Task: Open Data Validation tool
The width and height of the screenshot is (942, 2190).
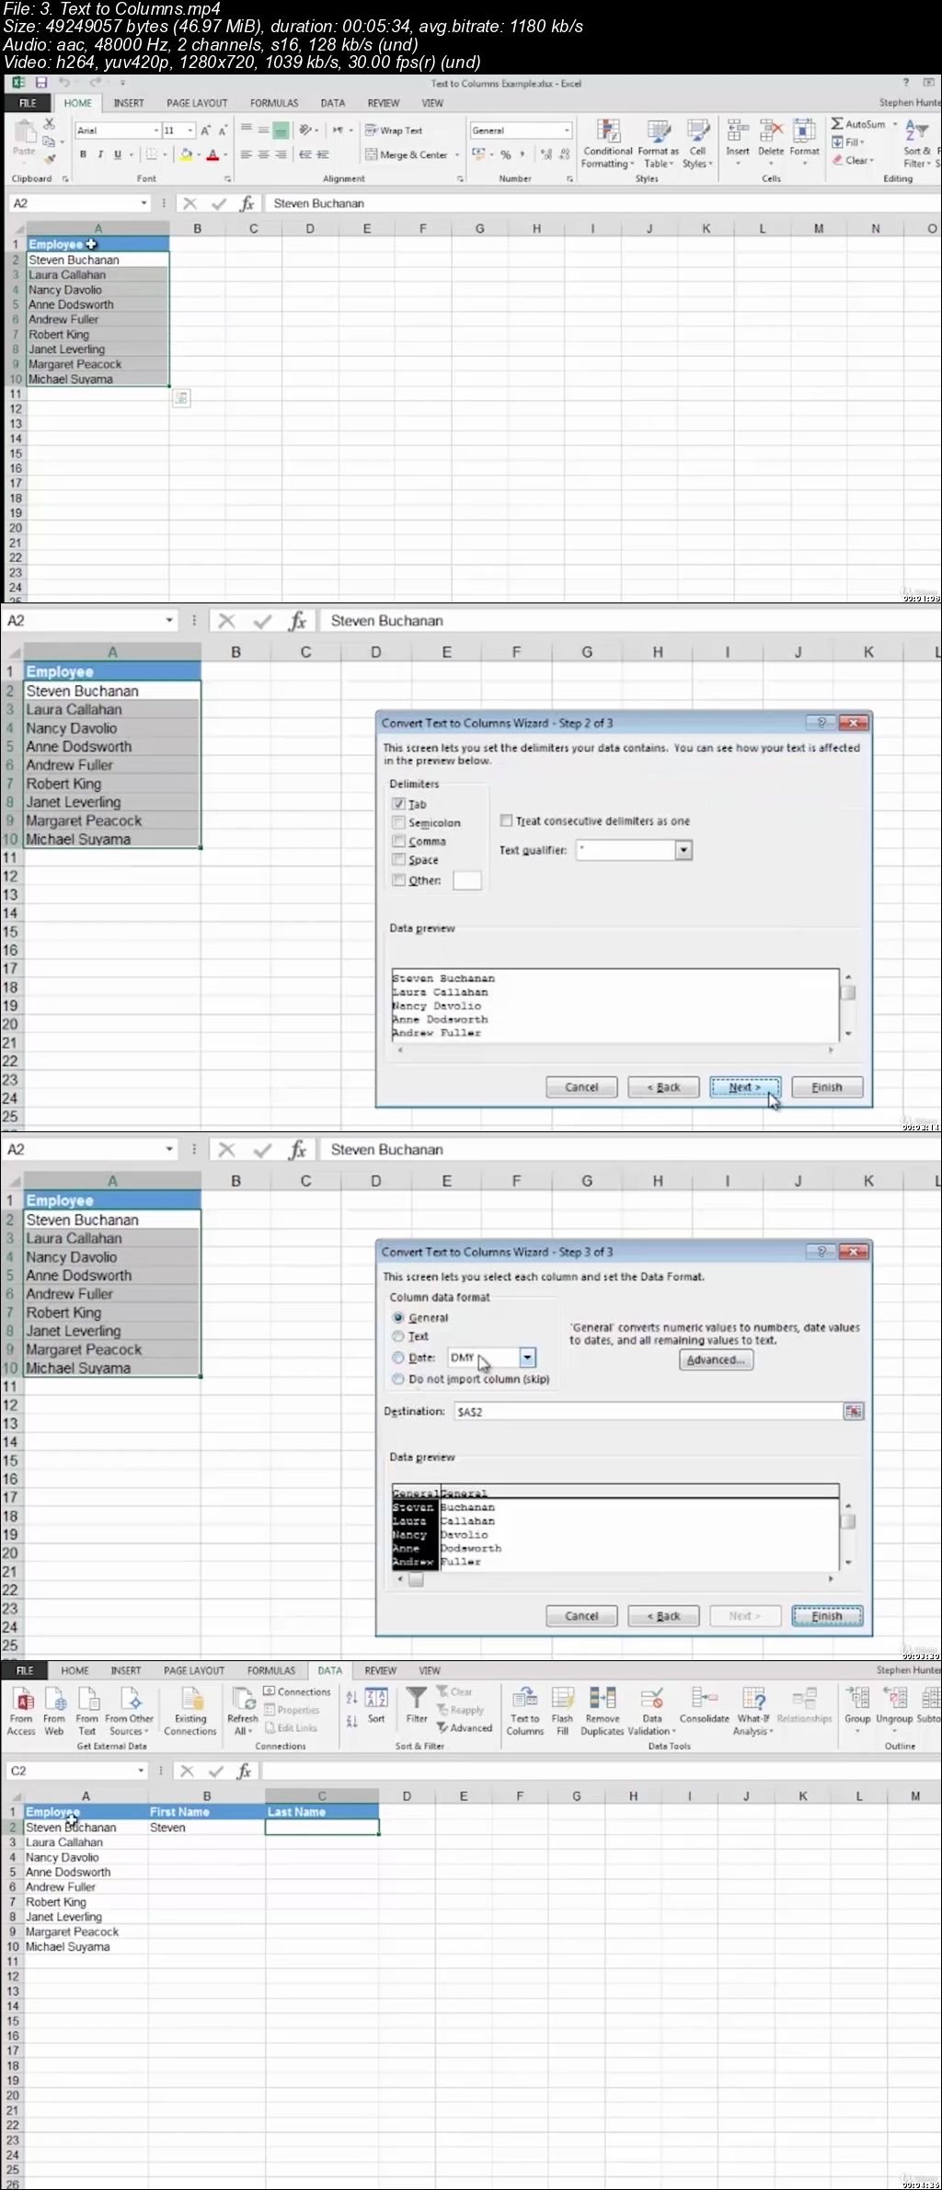Action: [x=652, y=1711]
